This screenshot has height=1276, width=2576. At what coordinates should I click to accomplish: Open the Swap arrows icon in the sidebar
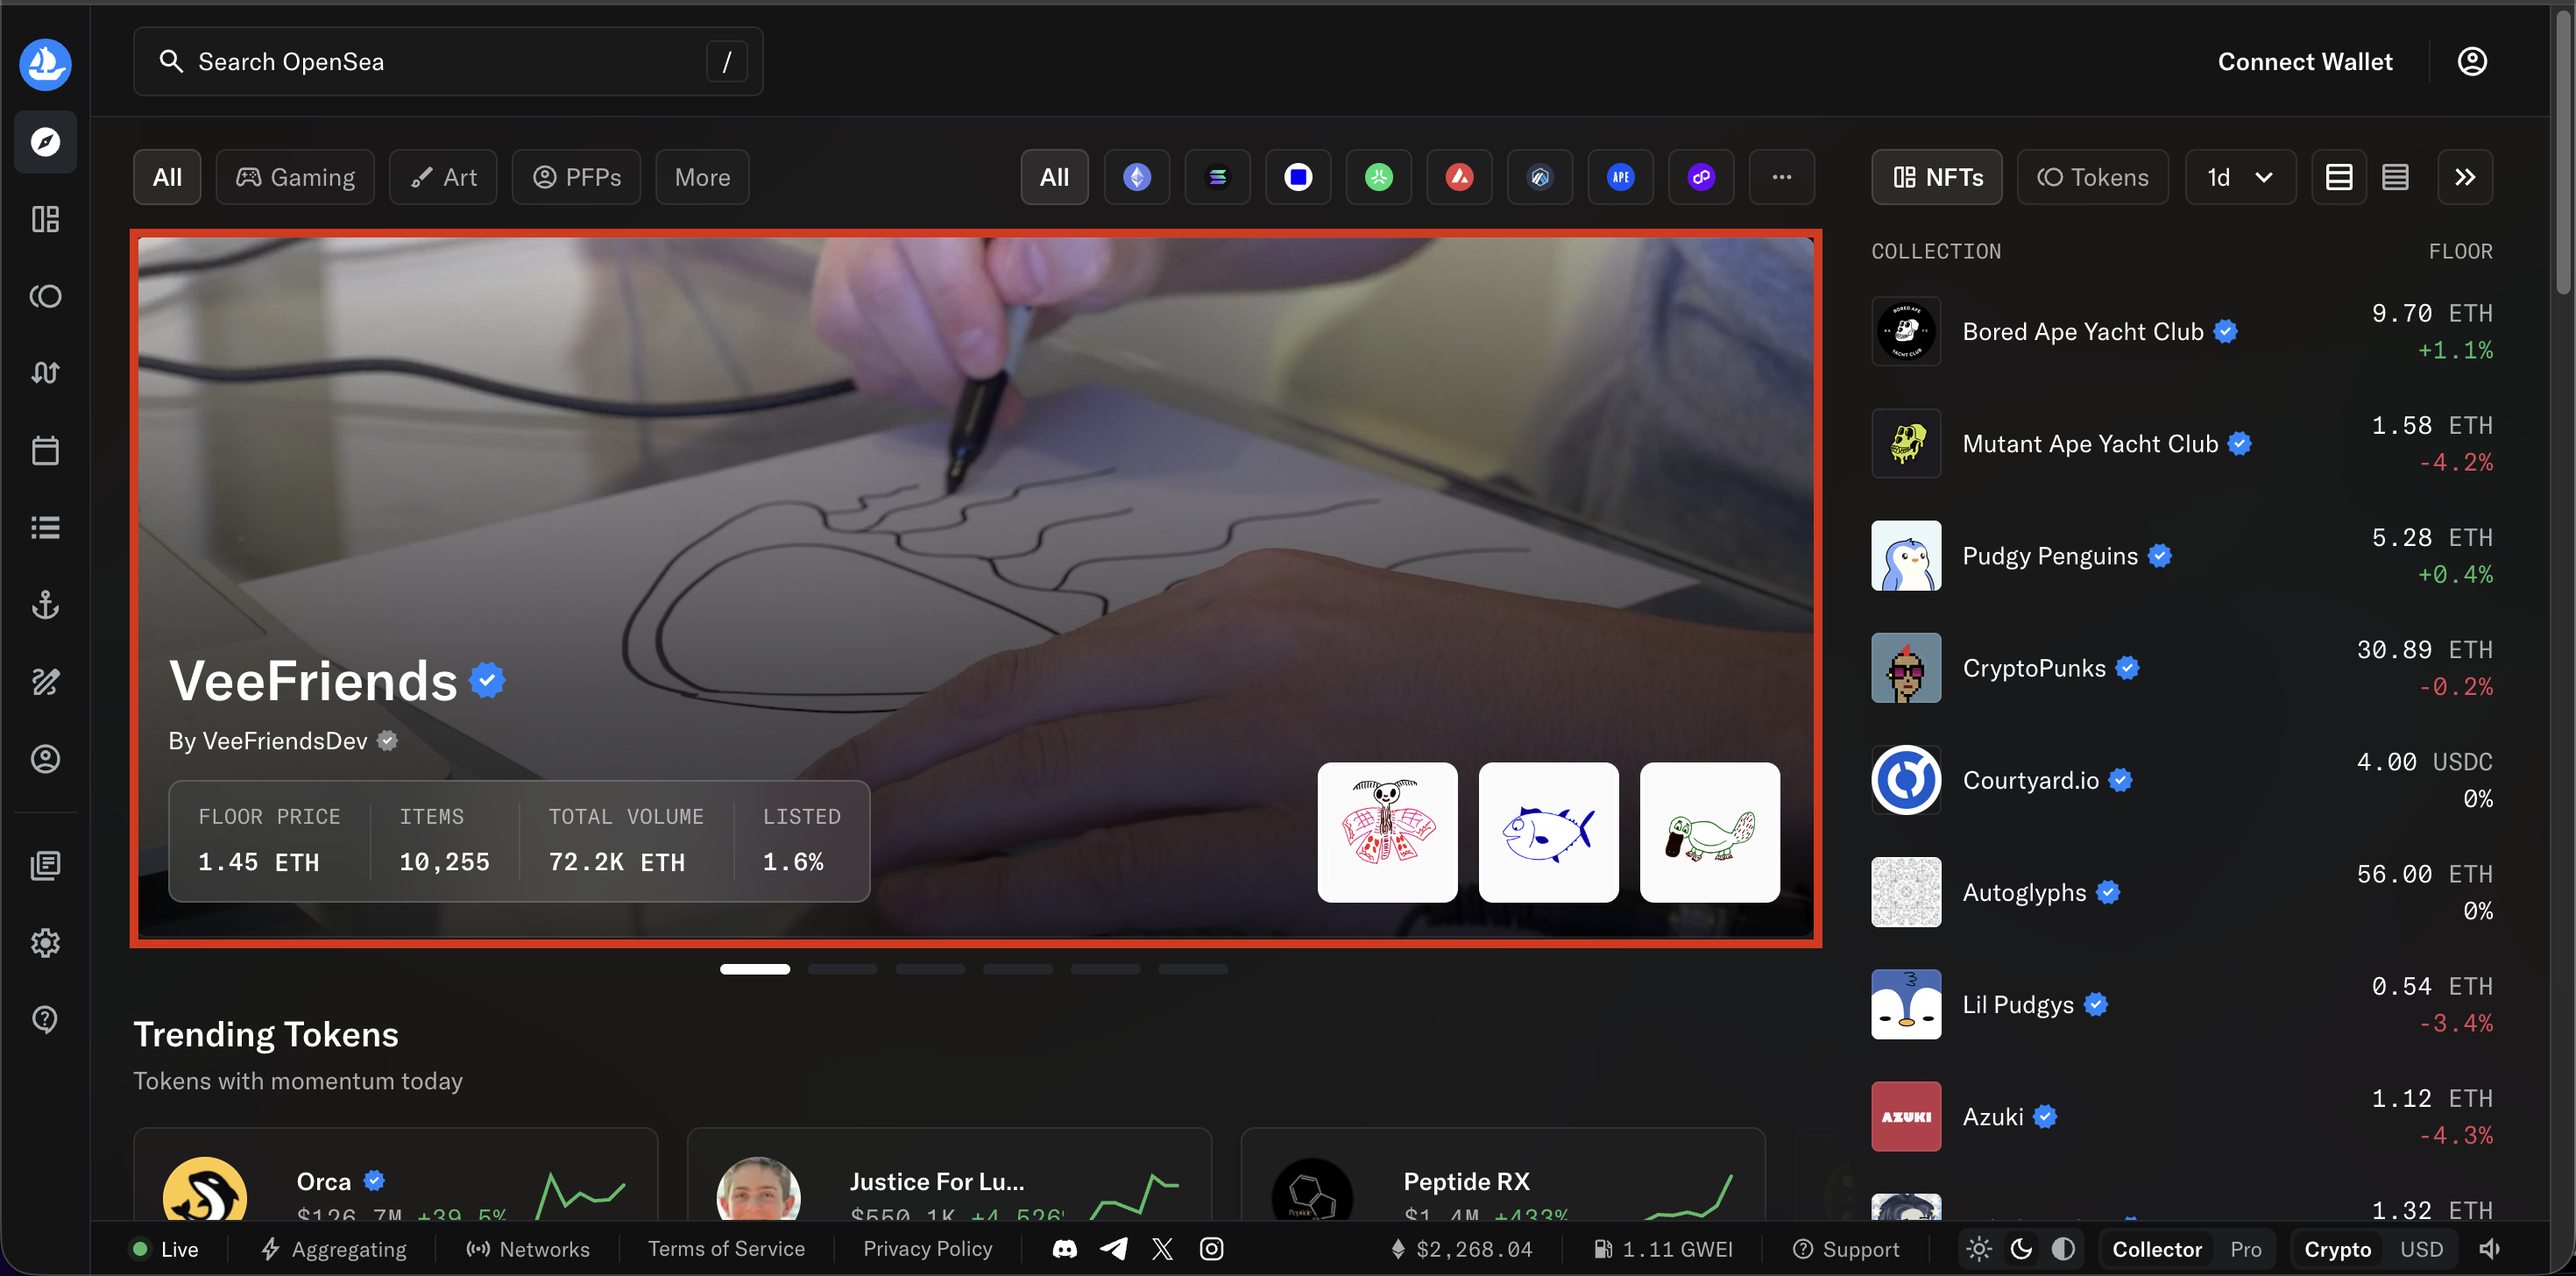click(x=45, y=373)
